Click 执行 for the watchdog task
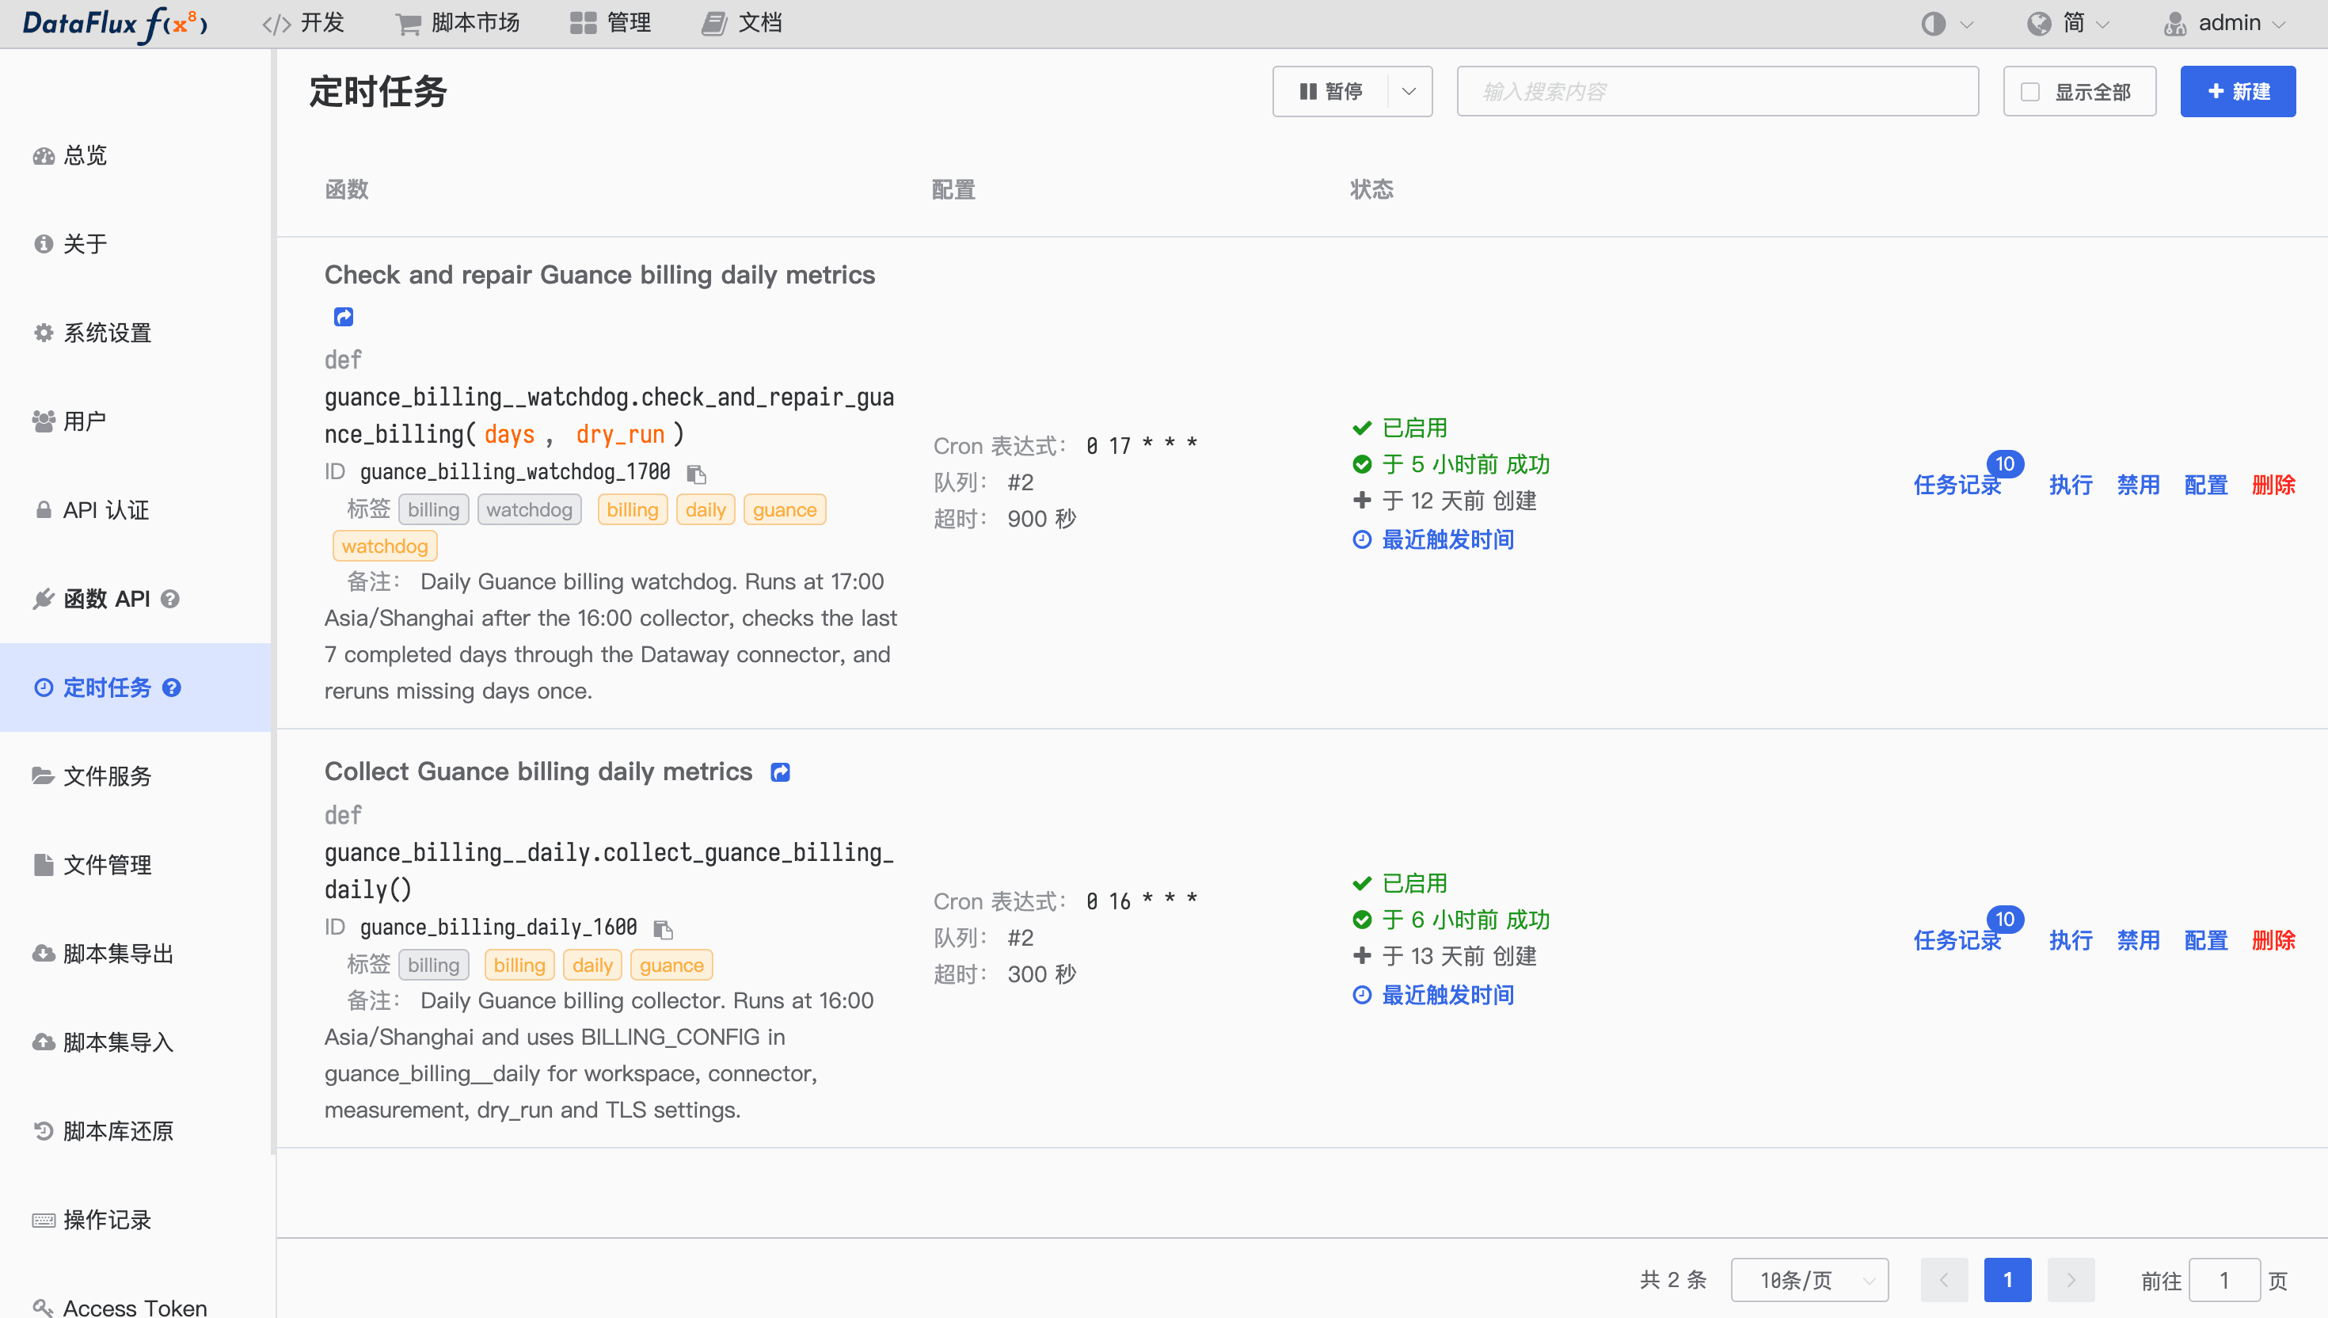This screenshot has height=1318, width=2328. [2071, 486]
